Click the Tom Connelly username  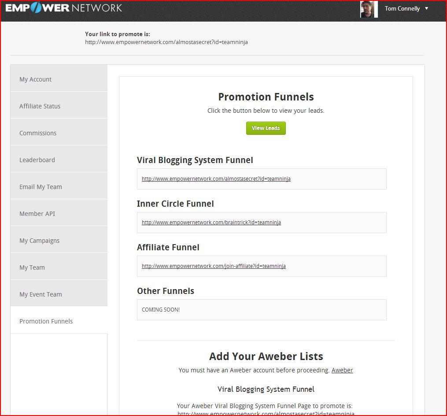coord(402,8)
